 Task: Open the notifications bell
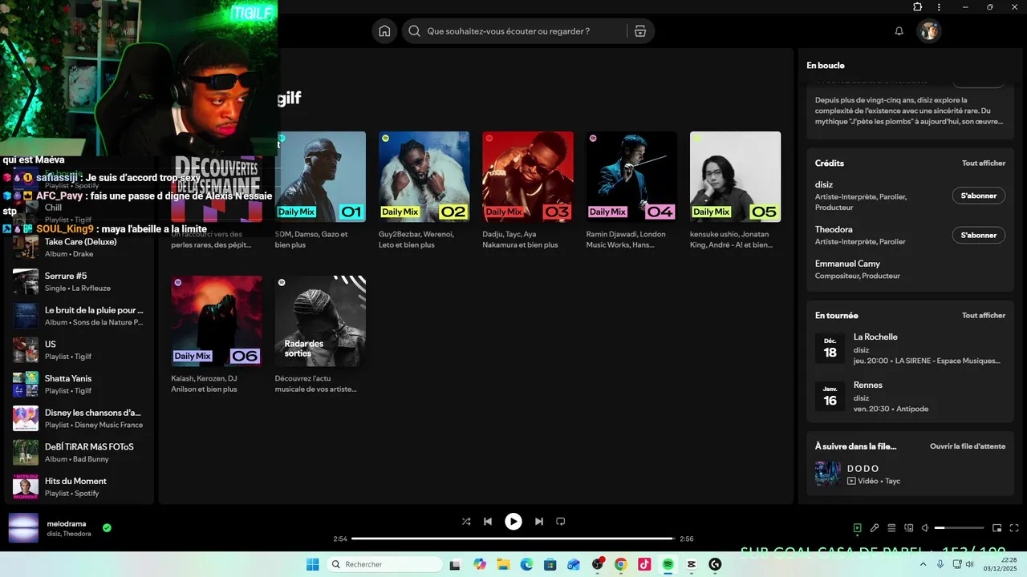899,31
